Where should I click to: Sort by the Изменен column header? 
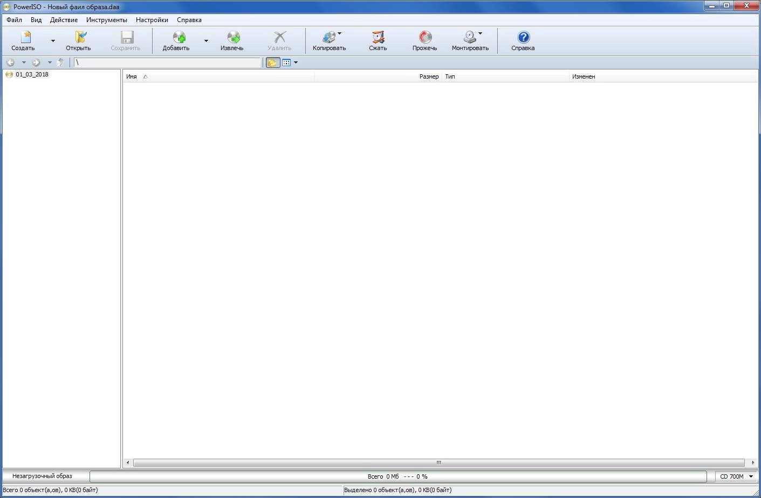[x=663, y=76]
